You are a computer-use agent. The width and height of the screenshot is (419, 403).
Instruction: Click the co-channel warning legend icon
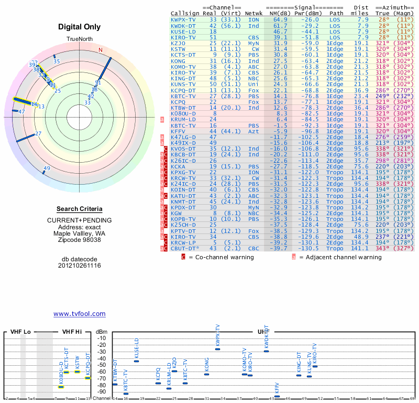[x=183, y=257]
